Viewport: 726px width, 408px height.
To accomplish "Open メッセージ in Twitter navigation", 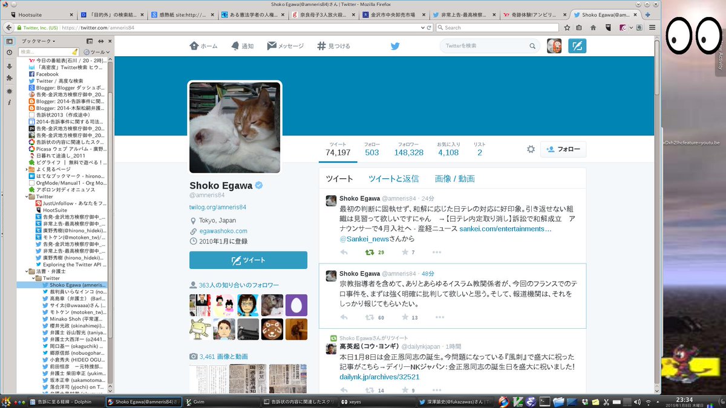I will coord(285,46).
